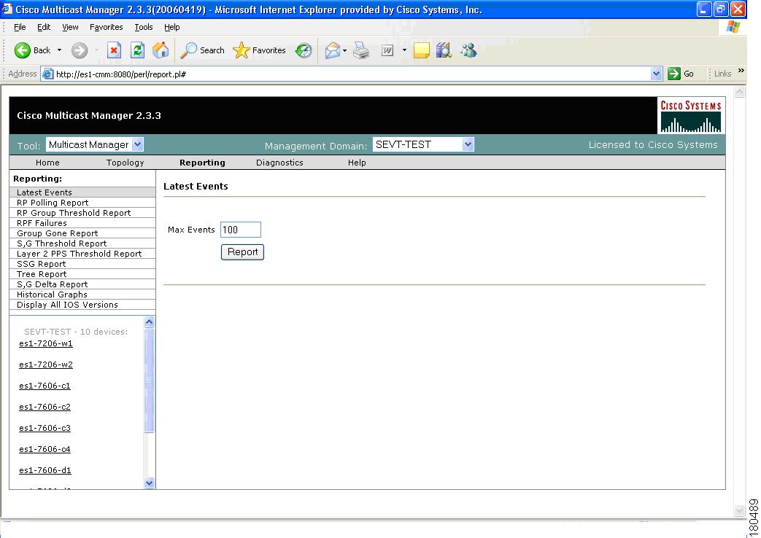Open the S,G Threshold Report

(82, 243)
